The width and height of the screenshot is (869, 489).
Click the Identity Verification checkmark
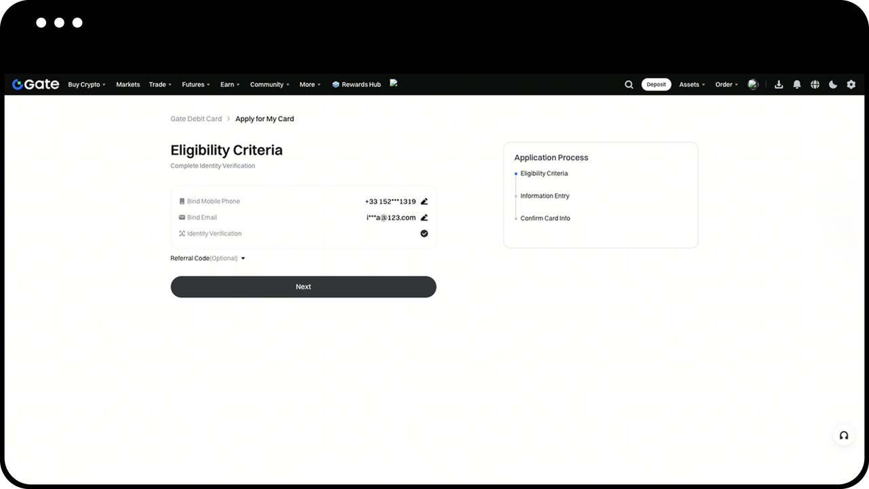point(424,234)
